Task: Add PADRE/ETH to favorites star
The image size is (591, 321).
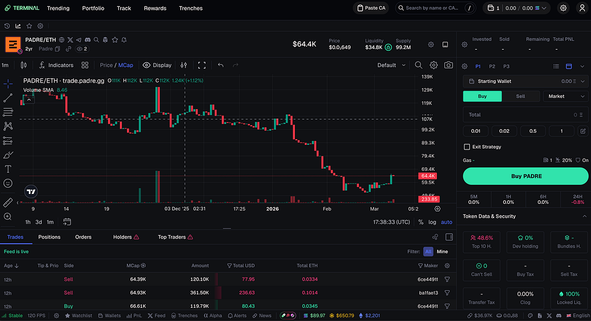Action: point(115,40)
